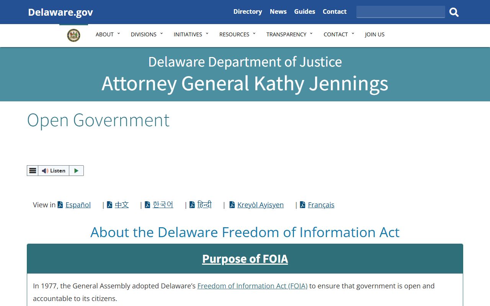Open the TRANSPARENCY menu
Image resolution: width=490 pixels, height=306 pixels.
click(x=286, y=34)
